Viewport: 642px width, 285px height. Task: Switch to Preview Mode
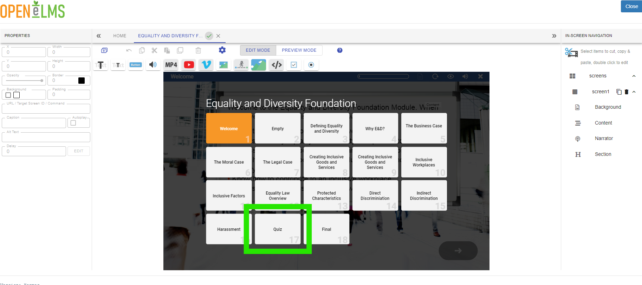click(x=299, y=50)
